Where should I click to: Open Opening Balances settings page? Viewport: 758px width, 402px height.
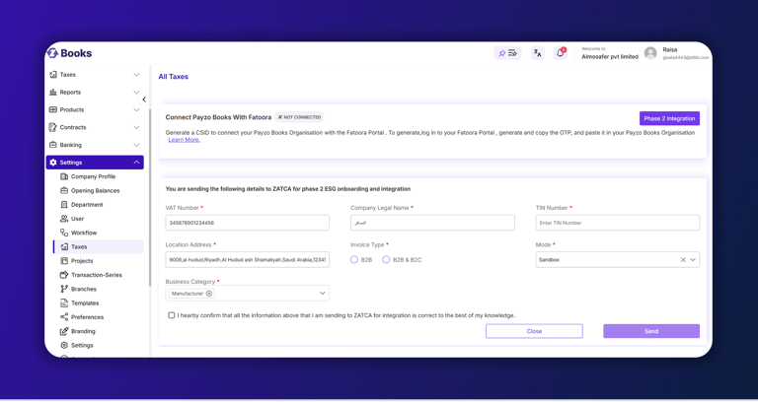tap(95, 190)
